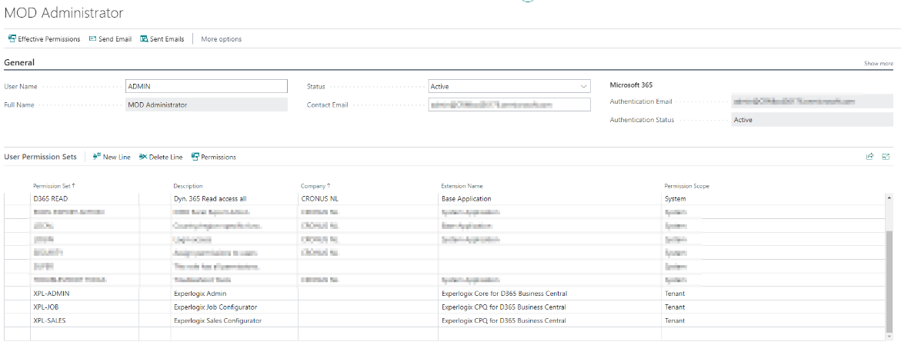Select the XPL-SALES permission set cell

tap(85, 320)
